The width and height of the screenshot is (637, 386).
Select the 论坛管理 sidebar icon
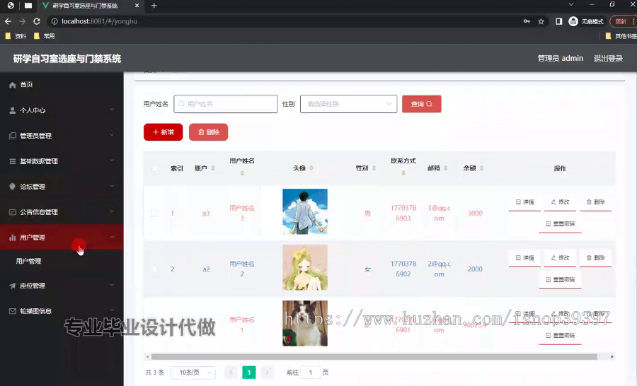[12, 187]
